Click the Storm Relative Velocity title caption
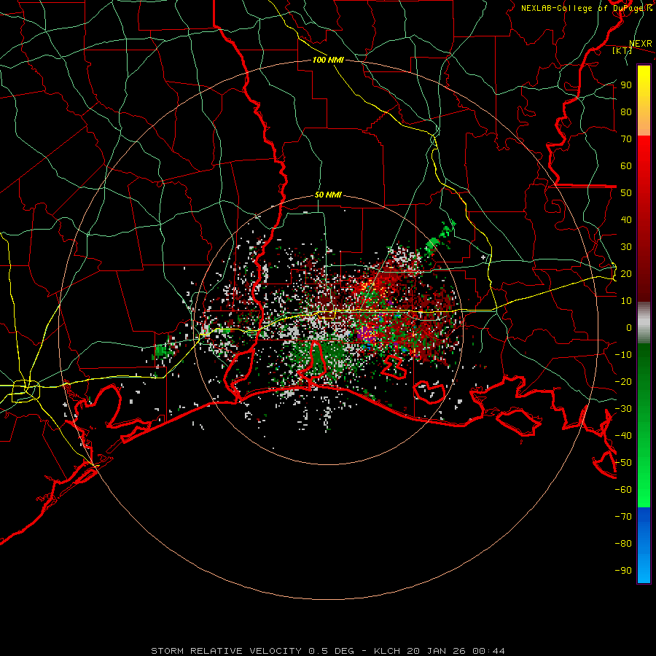Screen dimensions: 656x656 (x=327, y=651)
